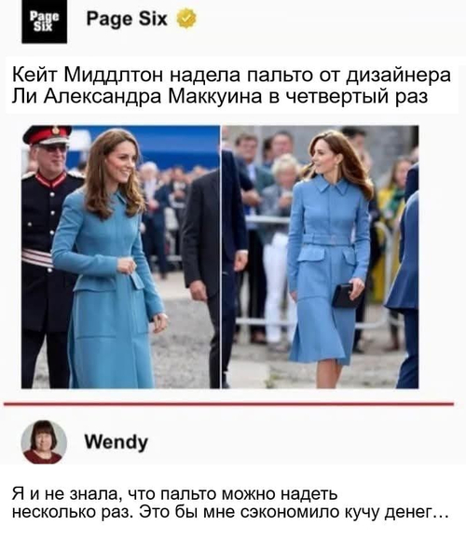Viewport: 466px width, 539px height.
Task: Open the left photo of blue coat
Action: tap(120, 256)
